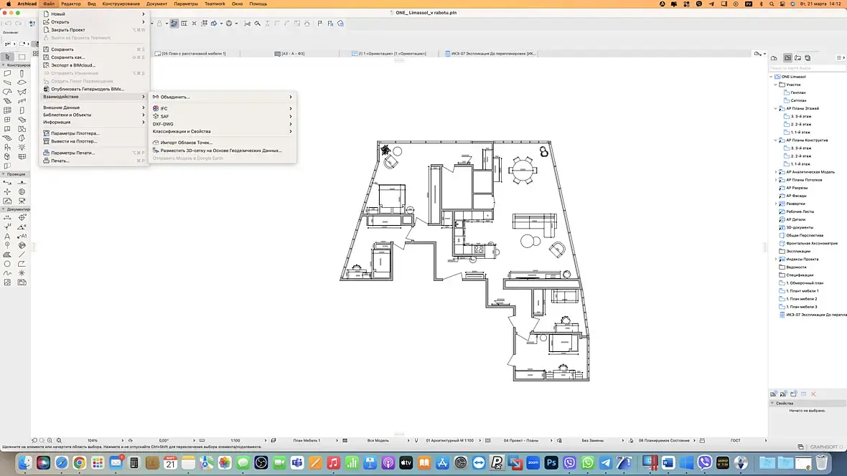The height and width of the screenshot is (476, 847).
Task: Open Photoshop from the Dock
Action: (x=551, y=462)
